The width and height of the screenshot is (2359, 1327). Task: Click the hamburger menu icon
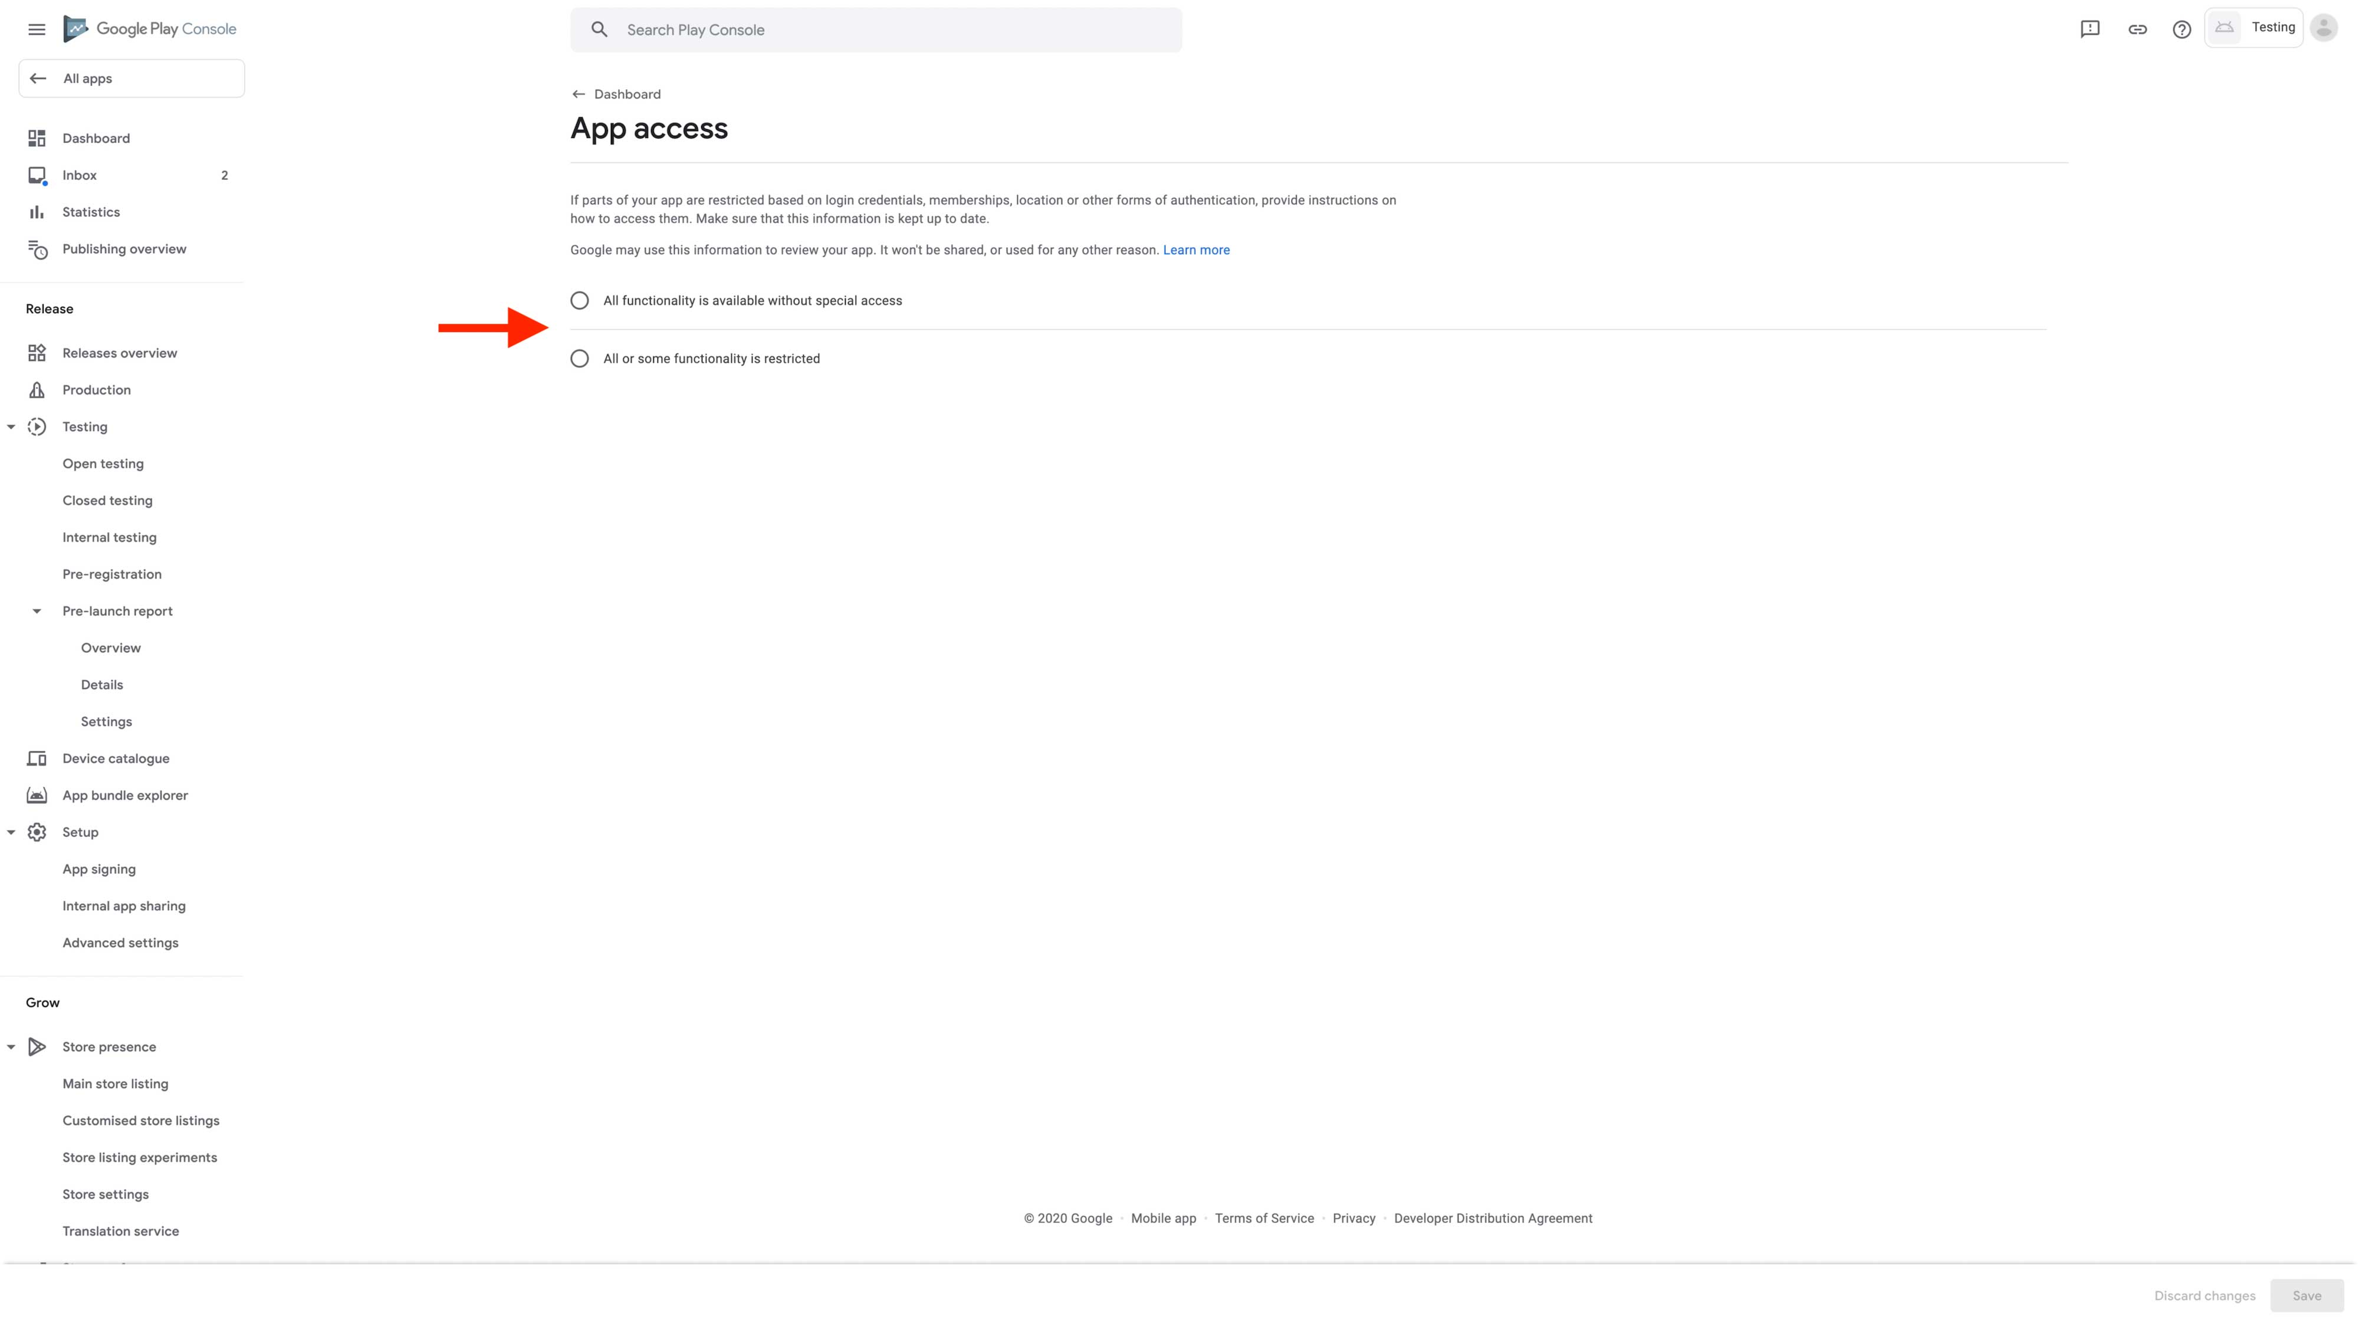[37, 29]
